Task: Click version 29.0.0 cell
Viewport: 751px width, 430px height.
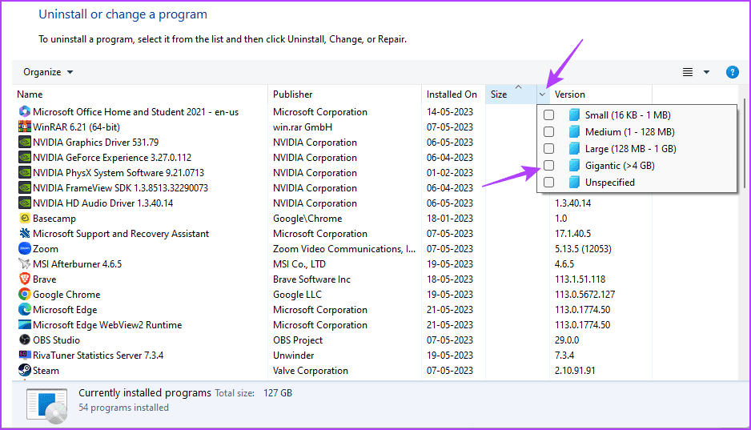Action: point(567,340)
